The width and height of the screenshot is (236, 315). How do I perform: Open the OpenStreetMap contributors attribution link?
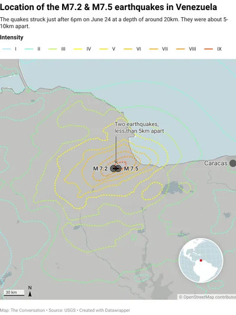207,297
